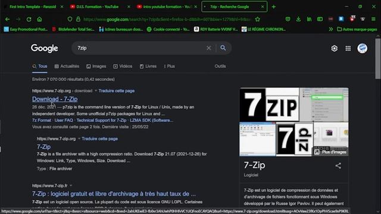Open the library bookshelf icon
This screenshot has height=214, width=381.
(x=309, y=19)
